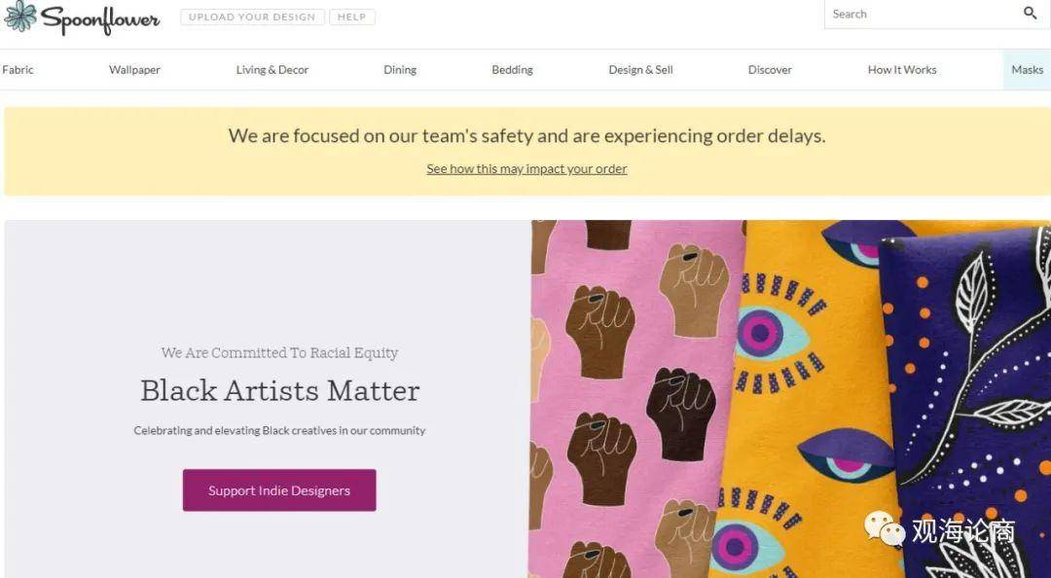
Task: Click the pink raised fists fabric image
Action: [634, 399]
